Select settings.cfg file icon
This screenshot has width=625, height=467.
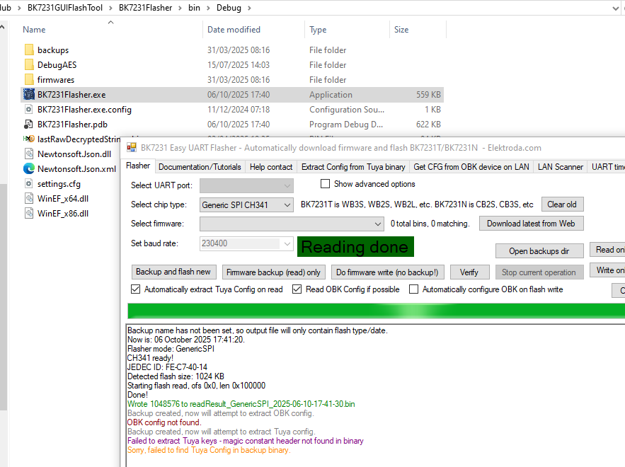29,184
